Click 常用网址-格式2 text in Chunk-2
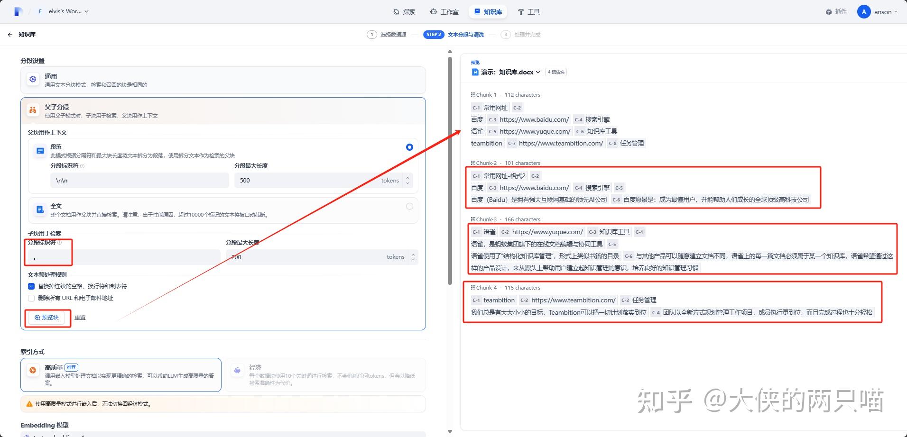 (504, 176)
